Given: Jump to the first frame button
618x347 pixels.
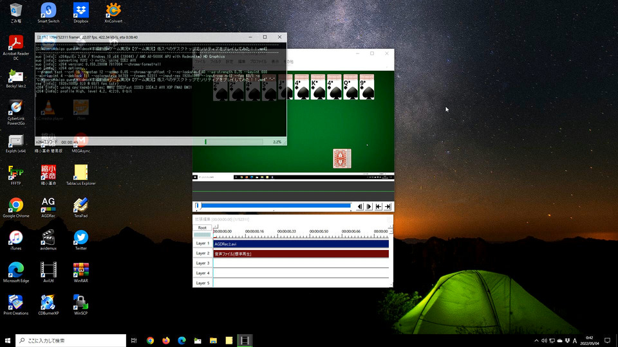Looking at the screenshot, I should [379, 206].
